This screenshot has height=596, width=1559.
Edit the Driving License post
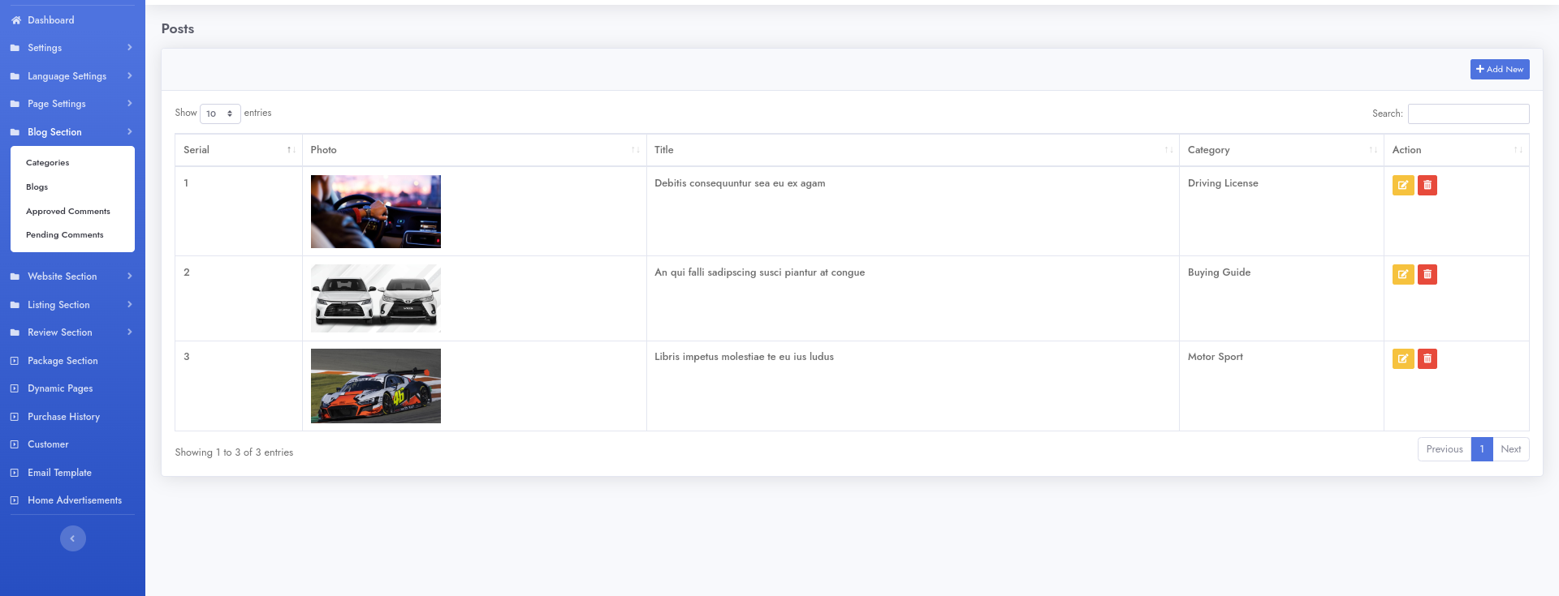tap(1402, 186)
